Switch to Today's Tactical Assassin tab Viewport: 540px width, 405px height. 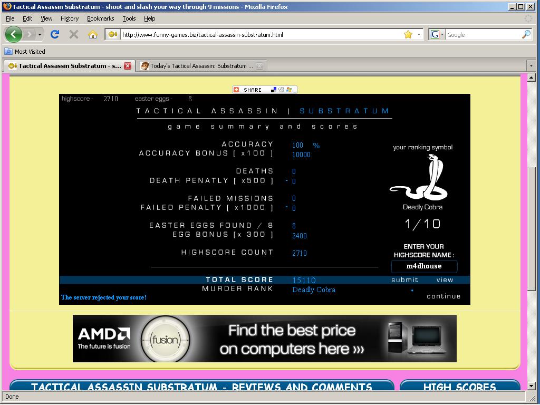[198, 66]
